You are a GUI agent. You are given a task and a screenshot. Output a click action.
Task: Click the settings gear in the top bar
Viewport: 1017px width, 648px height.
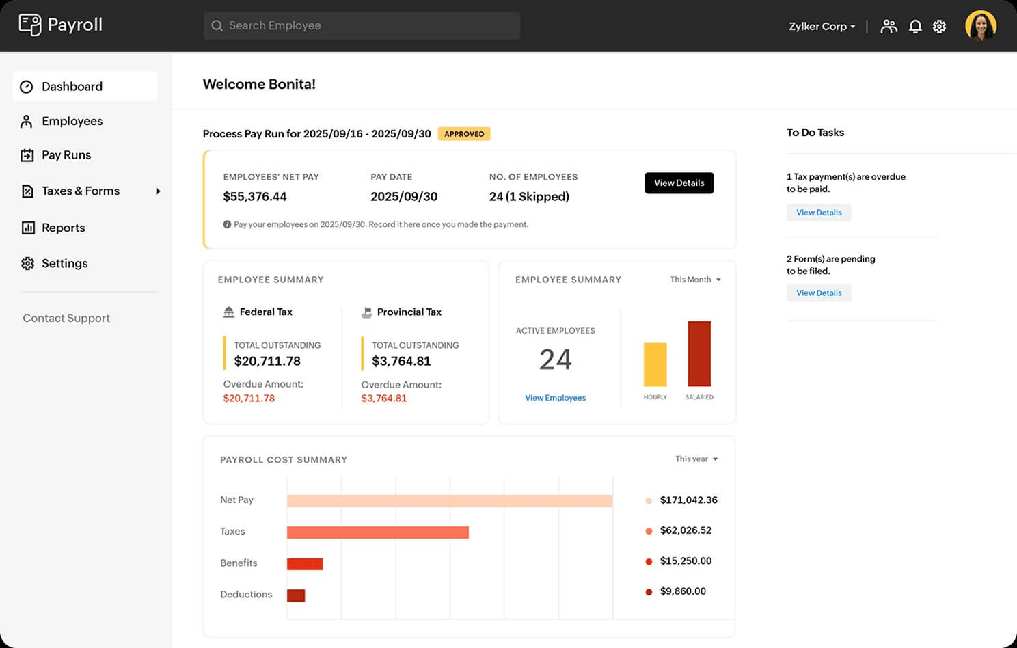[939, 26]
